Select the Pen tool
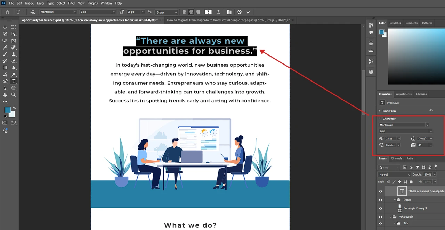 pos(5,81)
